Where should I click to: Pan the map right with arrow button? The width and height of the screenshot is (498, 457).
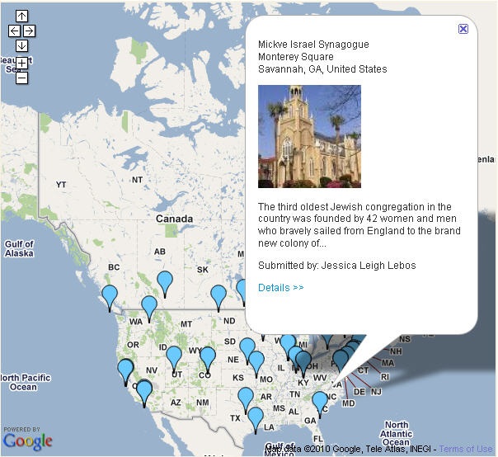pyautogui.click(x=29, y=31)
